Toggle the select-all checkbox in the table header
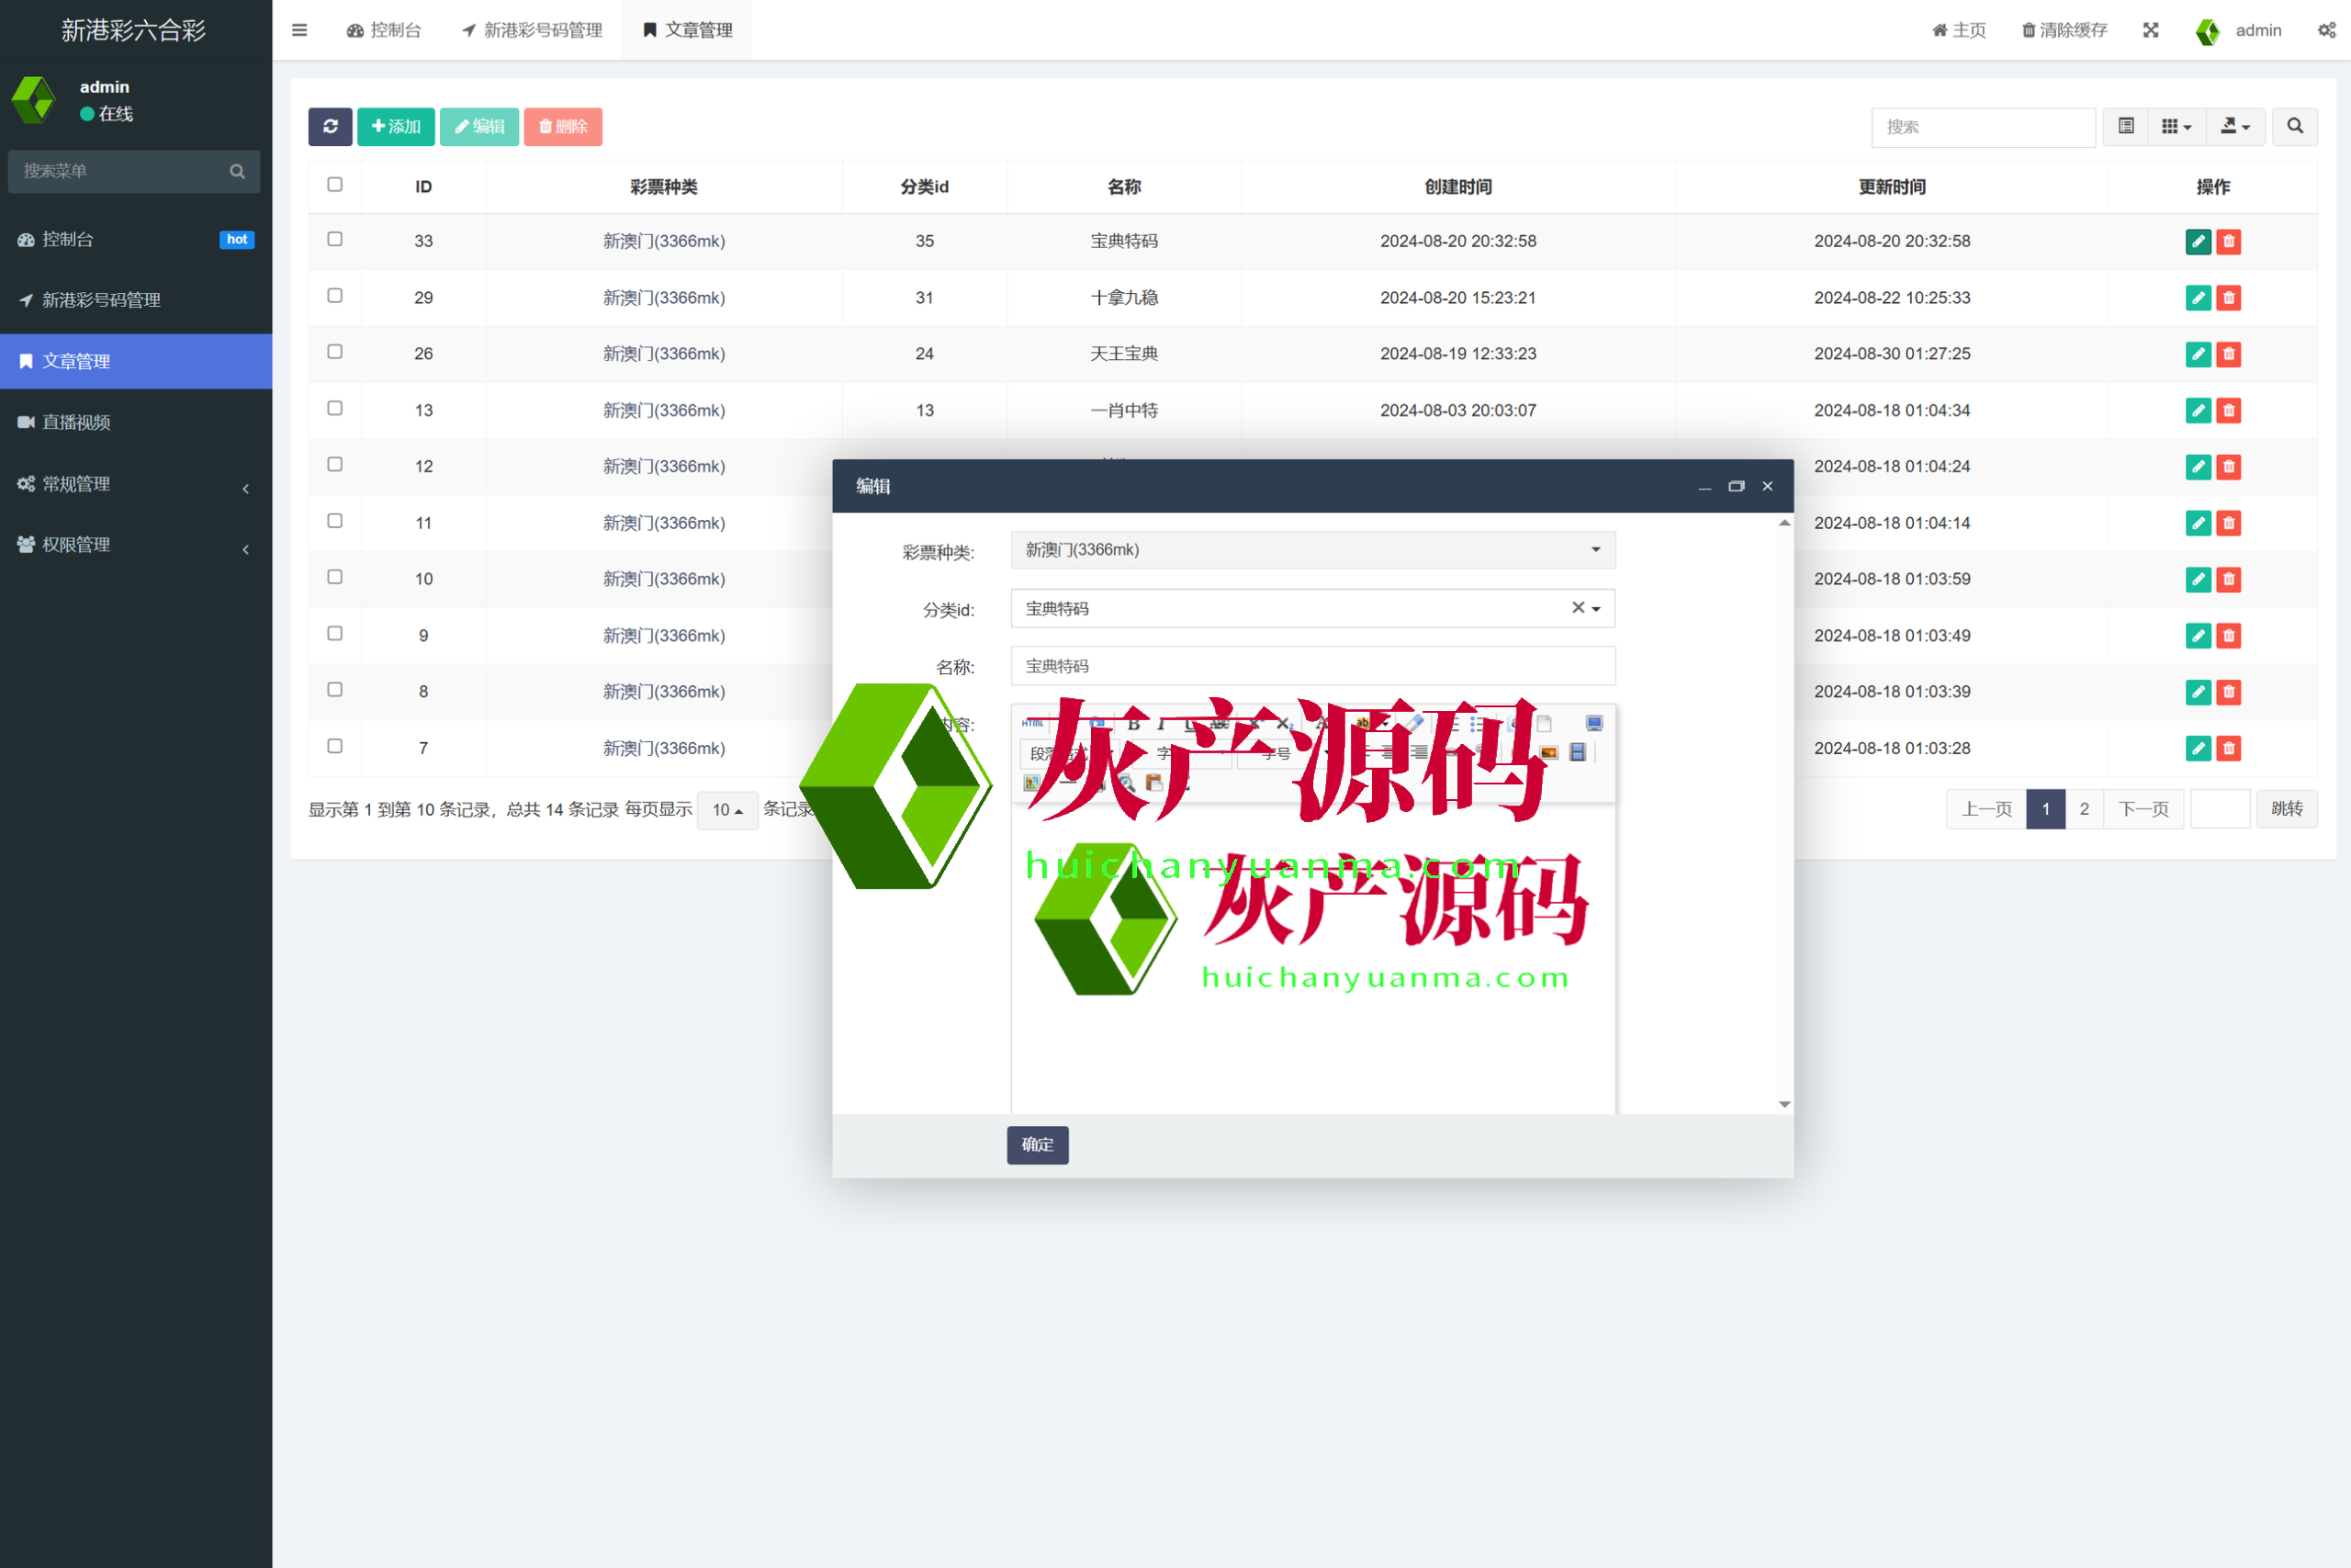This screenshot has height=1568, width=2351. (335, 185)
